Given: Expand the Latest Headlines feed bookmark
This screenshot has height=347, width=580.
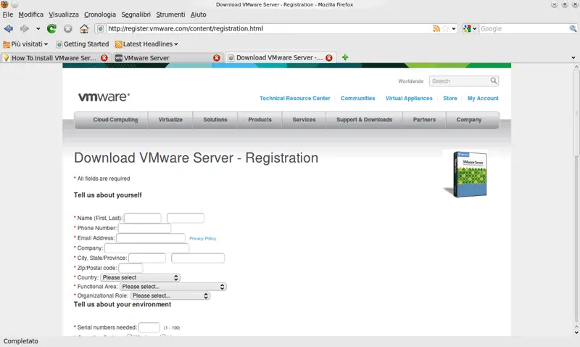Looking at the screenshot, I should (146, 44).
